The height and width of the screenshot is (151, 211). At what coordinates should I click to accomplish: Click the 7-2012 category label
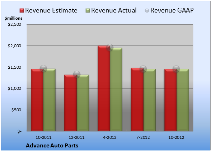tap(143, 137)
